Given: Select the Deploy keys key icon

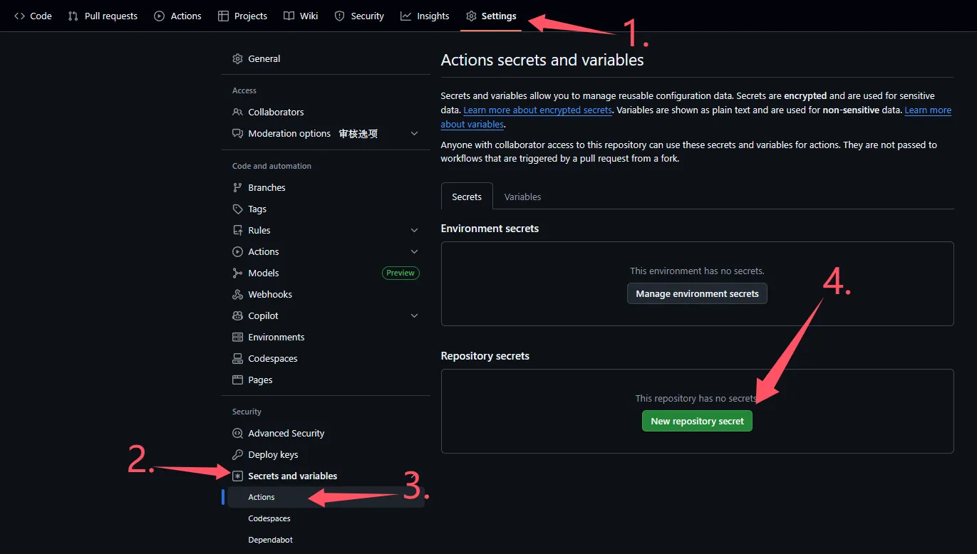Looking at the screenshot, I should [x=238, y=455].
